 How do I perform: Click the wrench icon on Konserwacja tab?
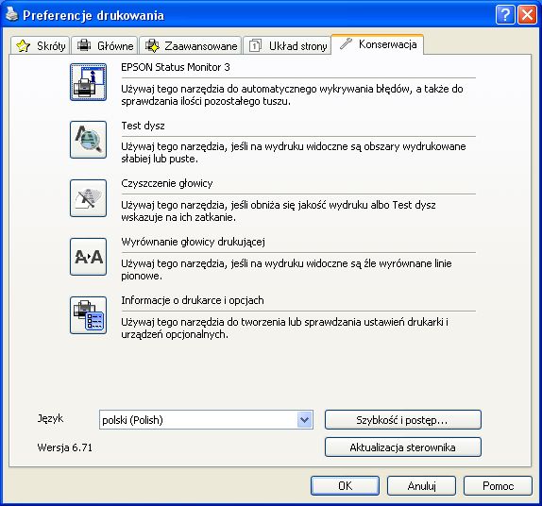pos(346,44)
